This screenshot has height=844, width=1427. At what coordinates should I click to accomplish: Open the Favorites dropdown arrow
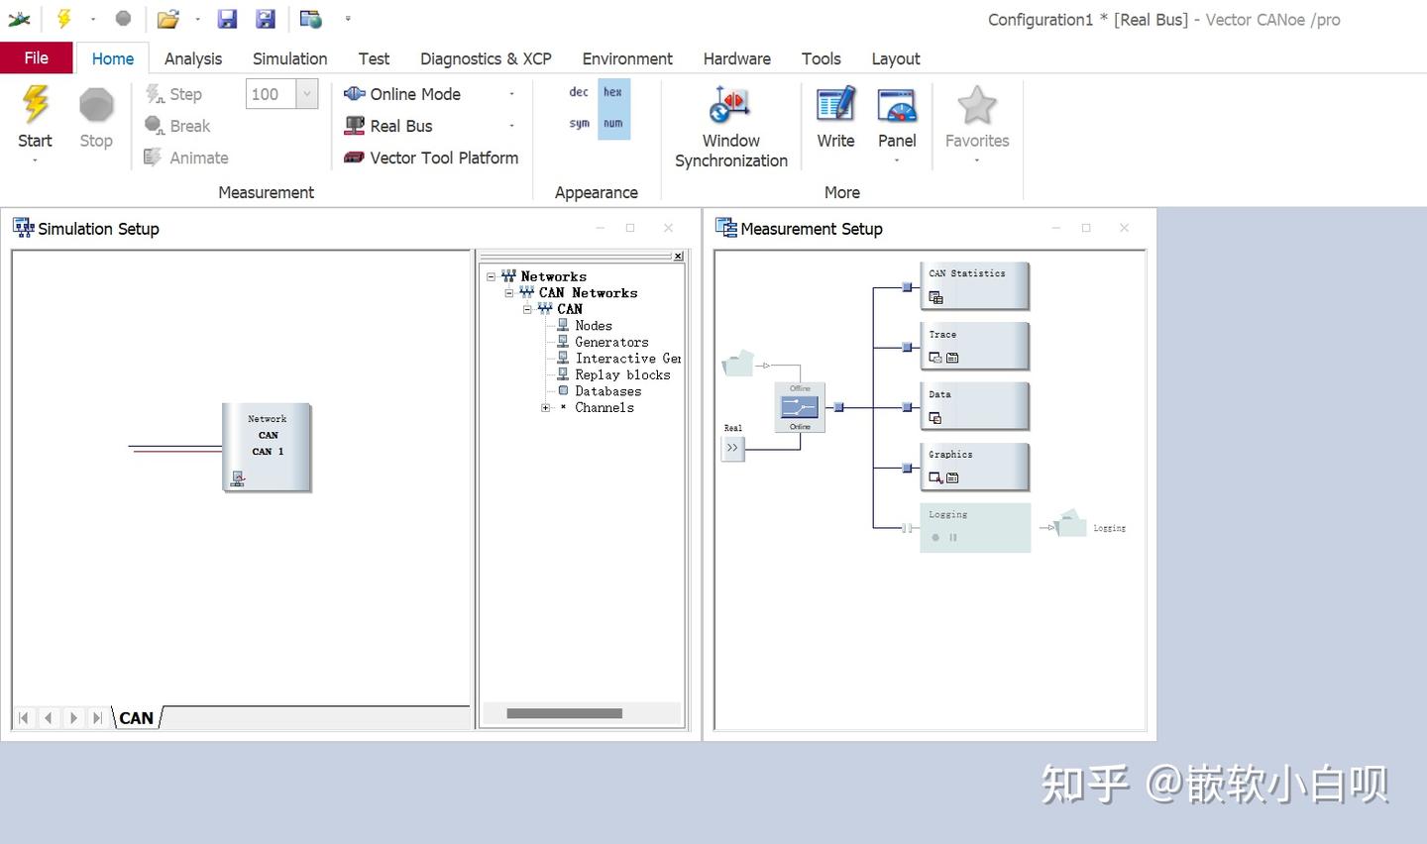[977, 160]
